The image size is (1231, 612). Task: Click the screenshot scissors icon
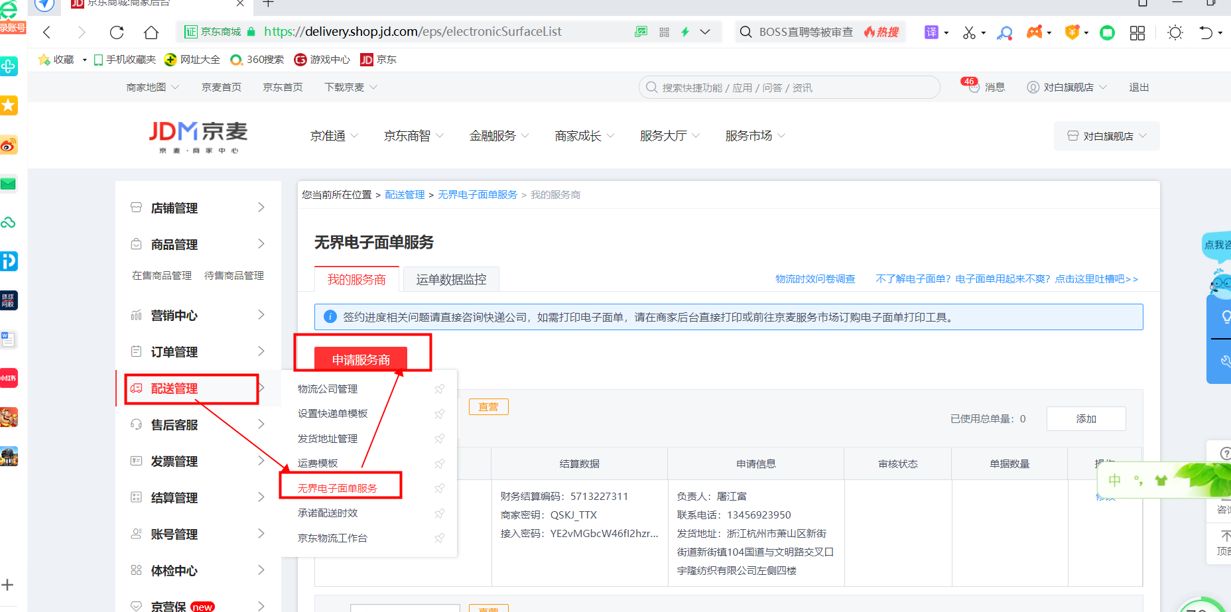[969, 32]
